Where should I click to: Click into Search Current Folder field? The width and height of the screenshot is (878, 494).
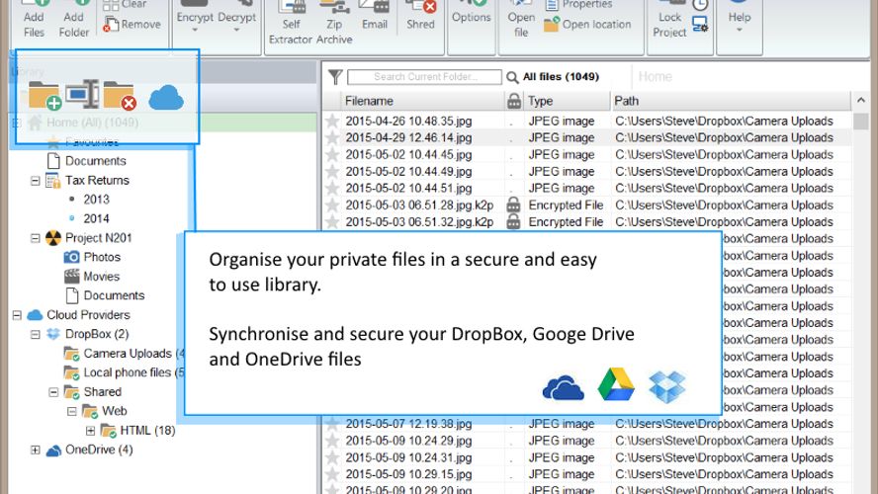pos(424,77)
